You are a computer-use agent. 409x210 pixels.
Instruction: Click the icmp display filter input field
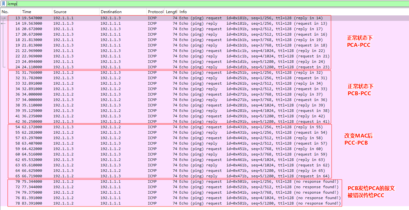coord(205,4)
